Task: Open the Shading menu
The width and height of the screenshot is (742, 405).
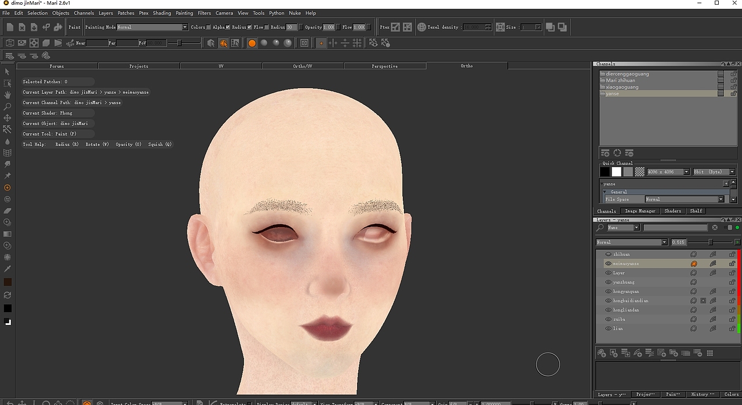Action: point(162,13)
